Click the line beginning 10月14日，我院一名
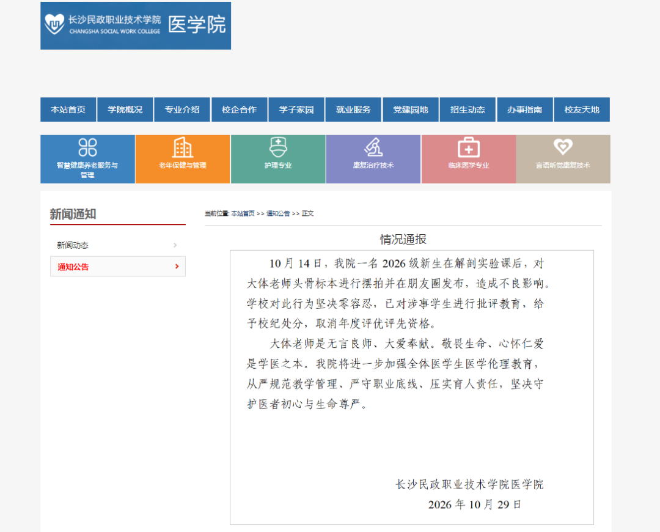Viewport: 660px width, 532px height. point(406,264)
